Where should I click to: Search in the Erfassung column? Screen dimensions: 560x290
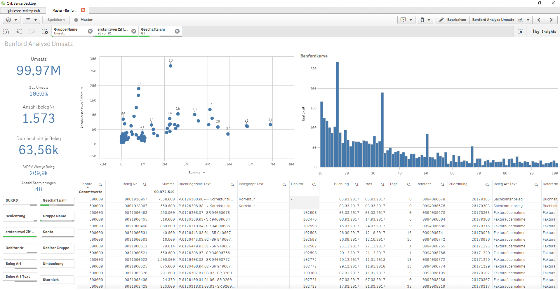[x=382, y=184]
